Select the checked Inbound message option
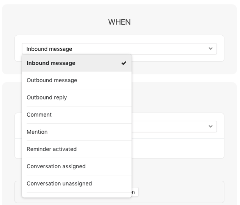Screen dimensions: 240x205 point(77,63)
